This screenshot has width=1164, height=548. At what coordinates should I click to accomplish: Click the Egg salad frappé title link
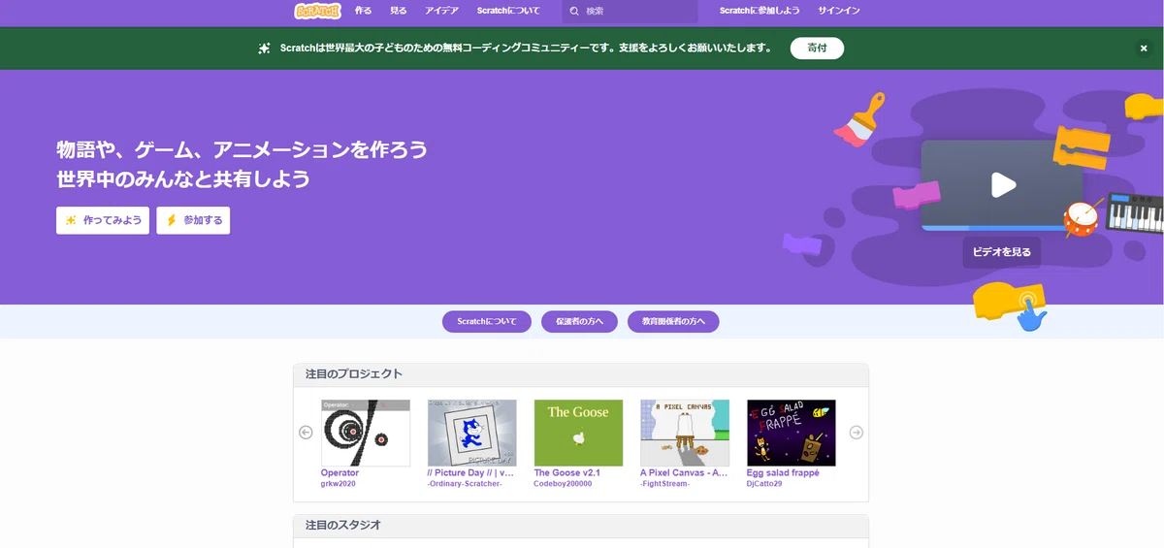[783, 473]
